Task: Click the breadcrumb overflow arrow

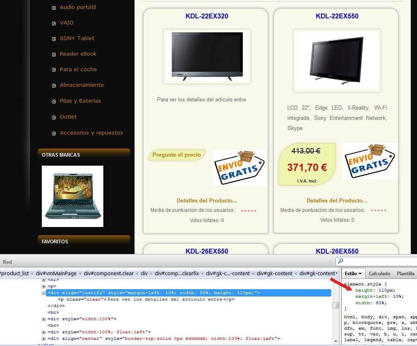Action: 337,273
